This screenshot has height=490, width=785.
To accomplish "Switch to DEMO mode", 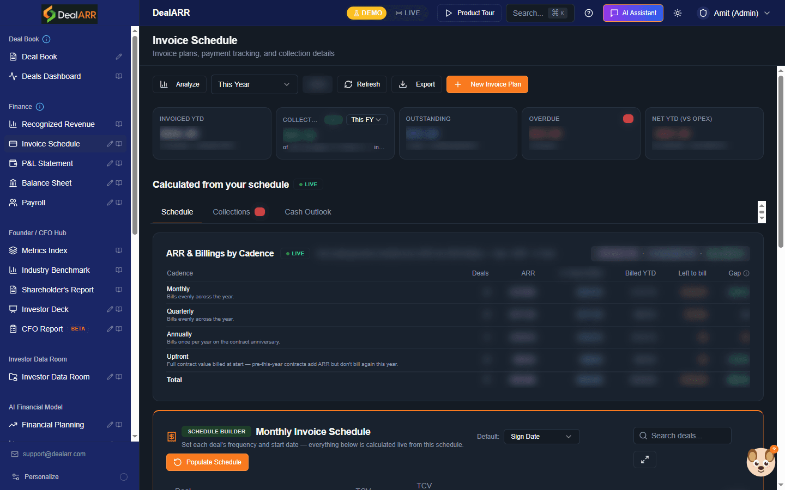I will coord(367,13).
